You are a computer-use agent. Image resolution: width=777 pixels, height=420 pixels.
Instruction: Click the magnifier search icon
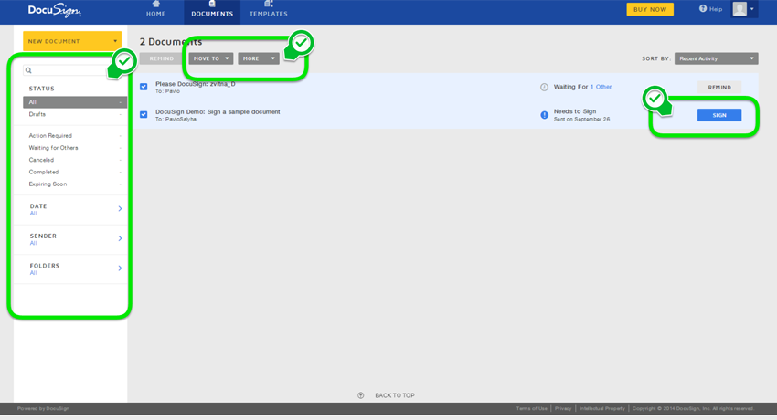click(x=28, y=70)
